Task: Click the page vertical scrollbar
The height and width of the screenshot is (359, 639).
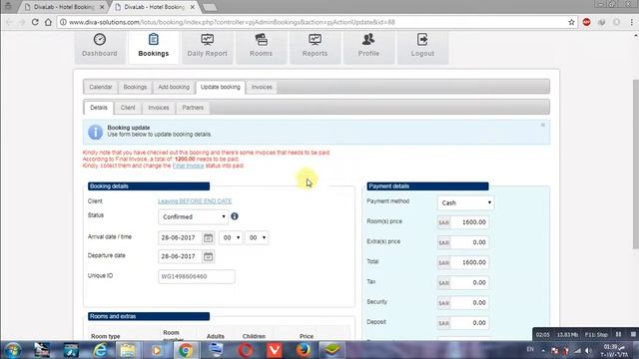Action: point(635,163)
